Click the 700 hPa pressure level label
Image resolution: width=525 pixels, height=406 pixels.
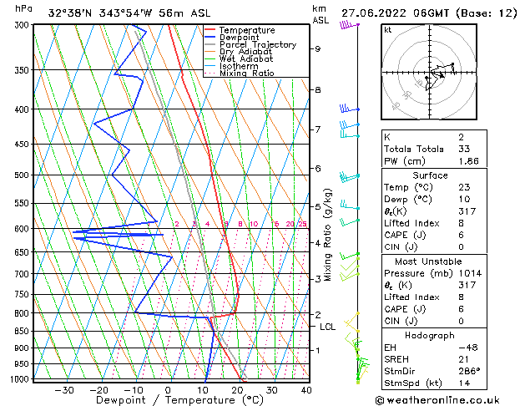(23, 274)
